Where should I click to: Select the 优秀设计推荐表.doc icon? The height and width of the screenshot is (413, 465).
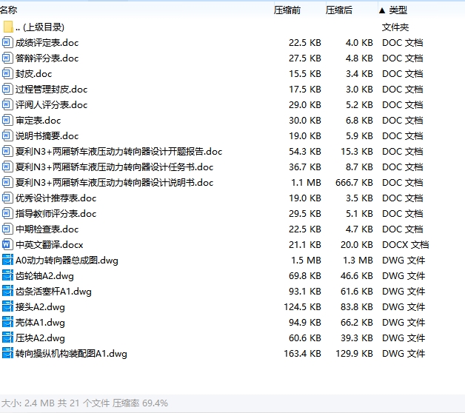[x=7, y=198]
